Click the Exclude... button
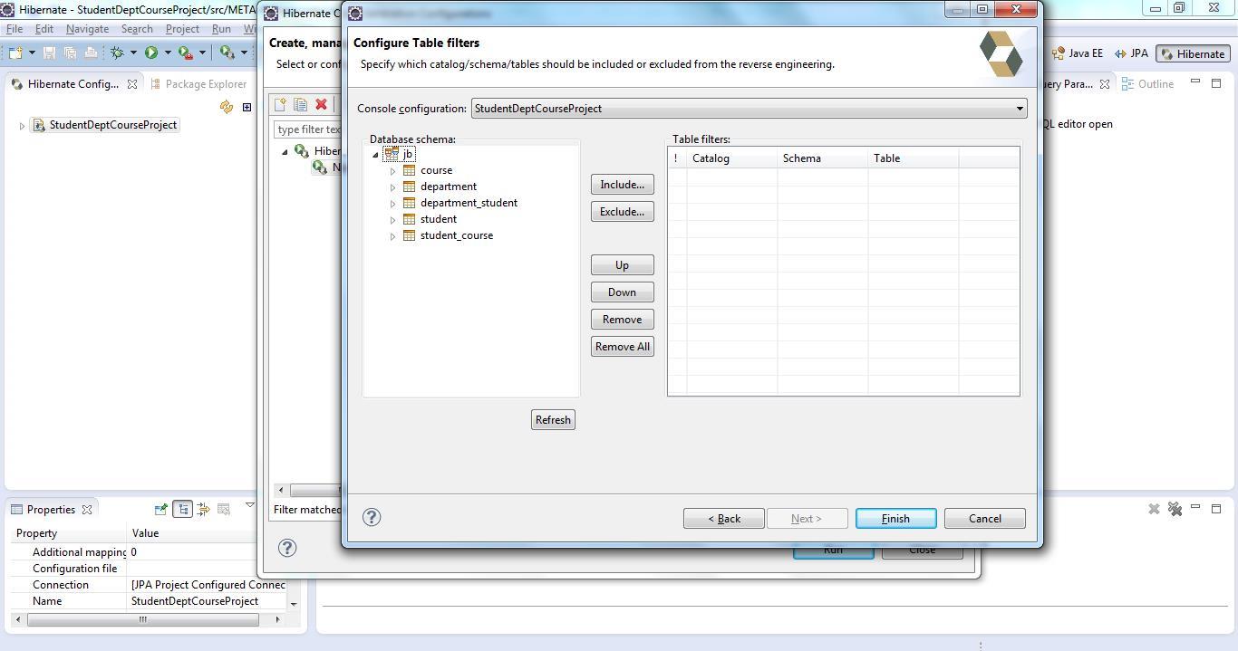 622,212
